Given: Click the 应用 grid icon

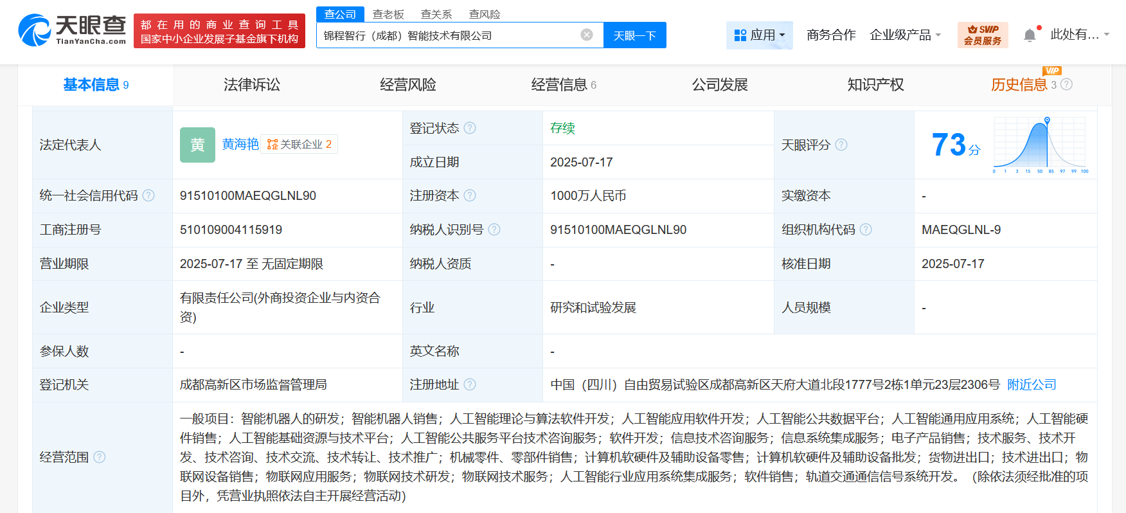Looking at the screenshot, I should point(740,35).
